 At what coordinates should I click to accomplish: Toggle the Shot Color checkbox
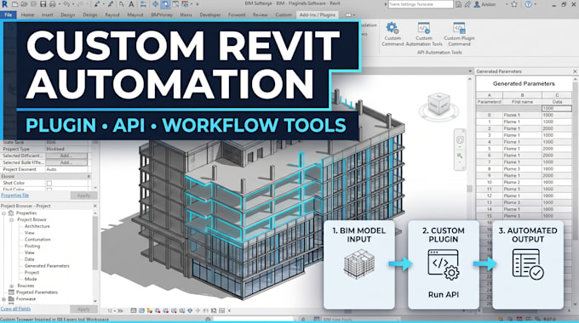click(49, 184)
